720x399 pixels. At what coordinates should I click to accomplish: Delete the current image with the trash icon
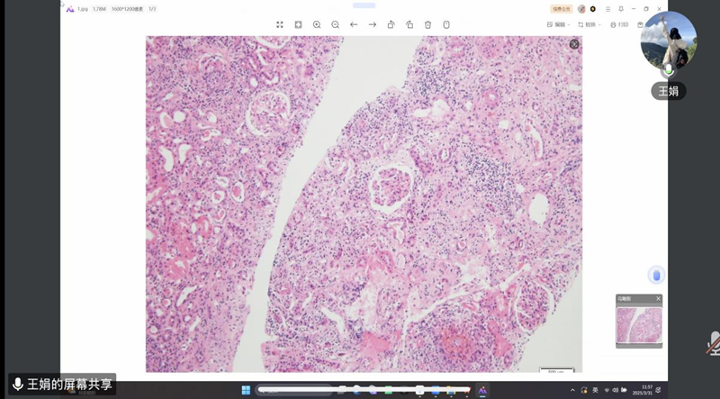tap(427, 25)
